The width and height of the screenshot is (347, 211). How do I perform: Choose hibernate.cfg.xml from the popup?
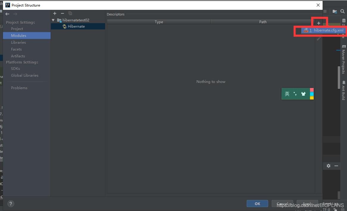point(323,31)
